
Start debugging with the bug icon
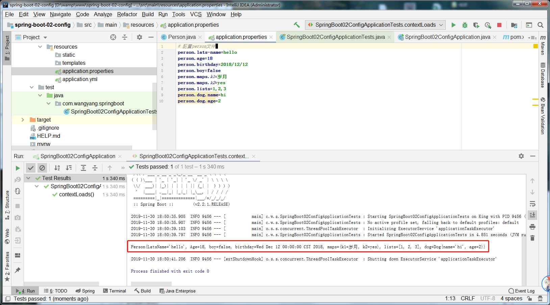pos(465,25)
